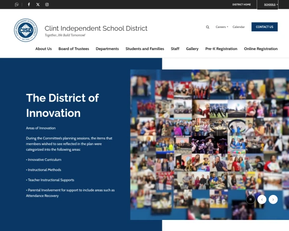Viewport: 289px width, 231px height.
Task: Open Pre-K Registration page
Action: tap(221, 49)
